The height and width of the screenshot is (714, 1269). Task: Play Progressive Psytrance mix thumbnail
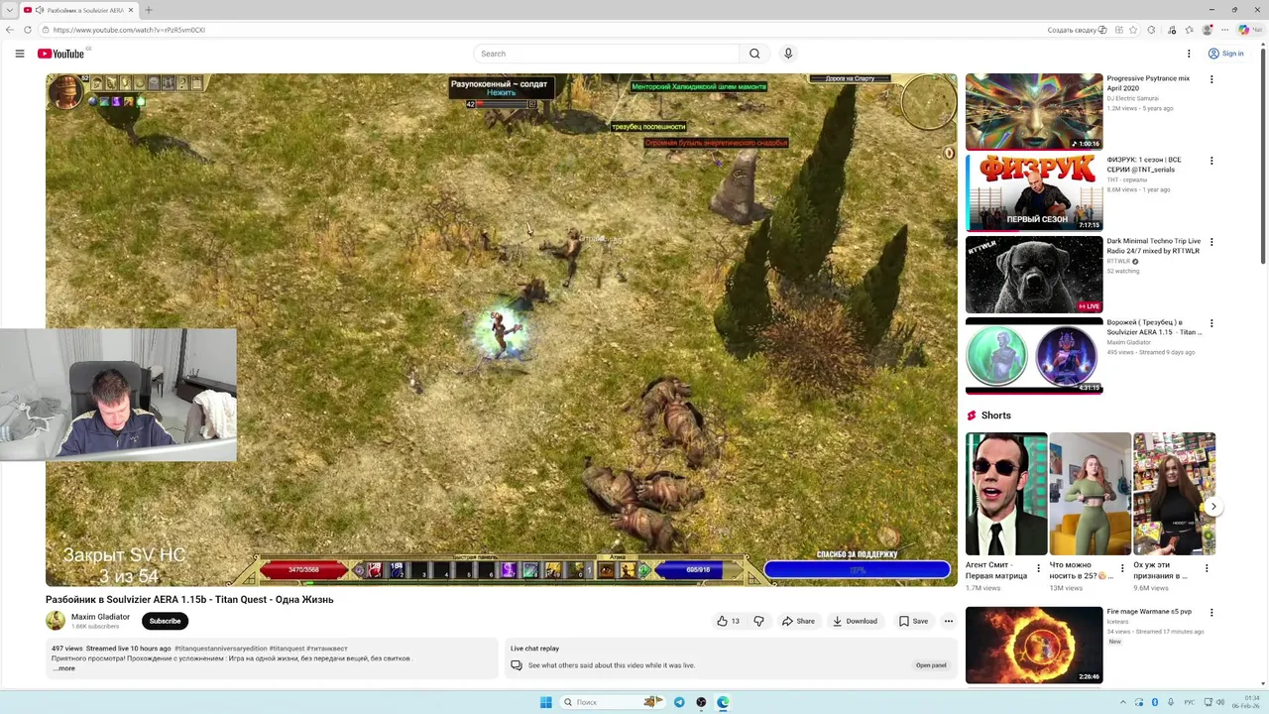1034,111
